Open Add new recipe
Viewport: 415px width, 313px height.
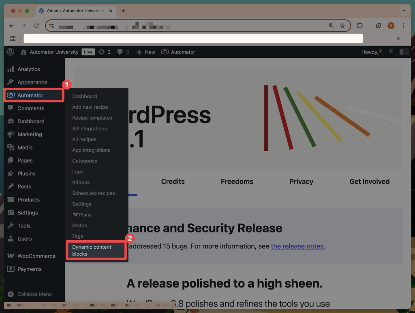[x=89, y=107]
